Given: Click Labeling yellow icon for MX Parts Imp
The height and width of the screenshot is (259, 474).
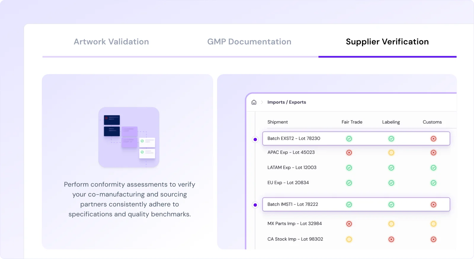Looking at the screenshot, I should point(391,224).
